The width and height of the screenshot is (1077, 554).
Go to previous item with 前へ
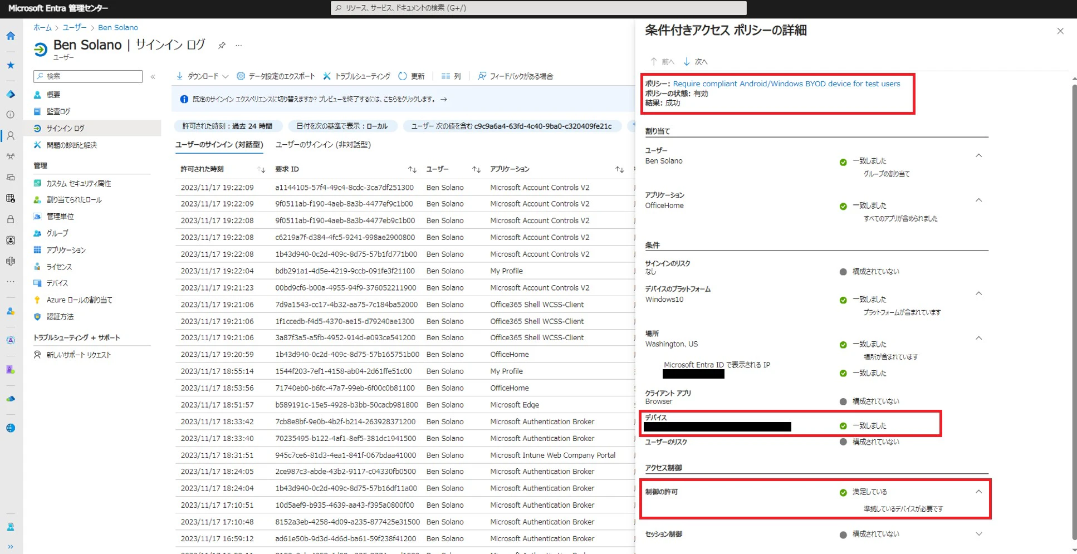click(662, 62)
